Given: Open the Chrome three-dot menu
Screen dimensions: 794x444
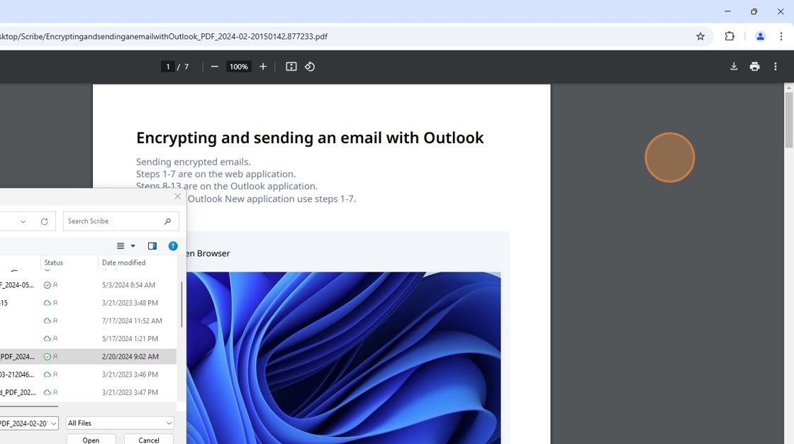Looking at the screenshot, I should [x=781, y=36].
